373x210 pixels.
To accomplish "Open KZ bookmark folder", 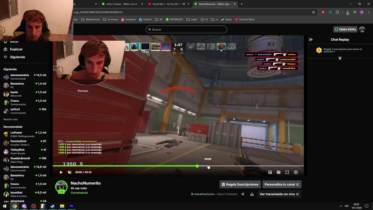I will (159, 20).
